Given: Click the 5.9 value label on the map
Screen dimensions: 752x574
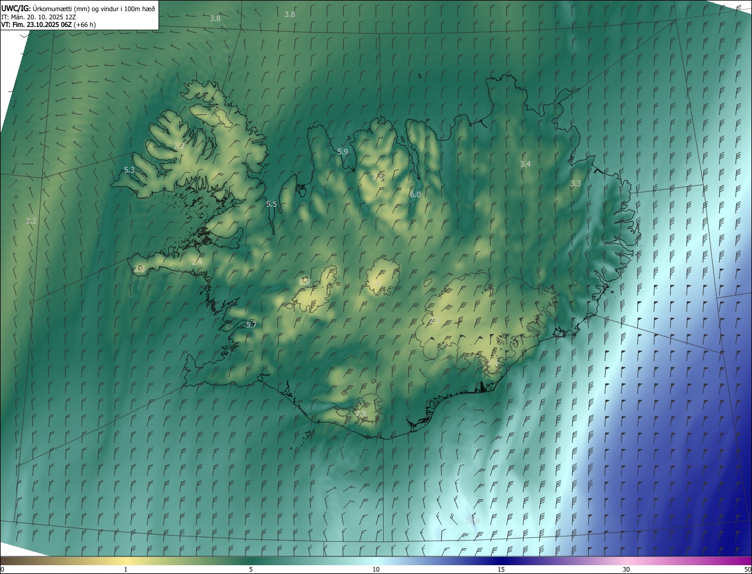Looking at the screenshot, I should 343,151.
